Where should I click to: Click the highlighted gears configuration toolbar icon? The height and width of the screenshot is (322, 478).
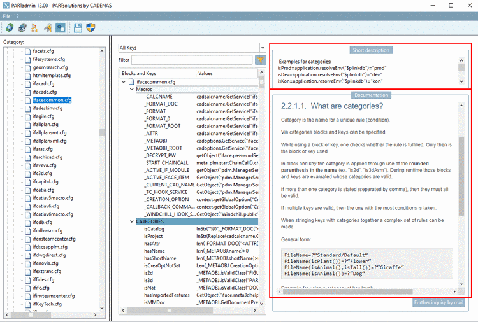pyautogui.click(x=61, y=28)
